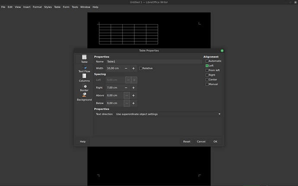Open the Styles menu

[48, 7]
